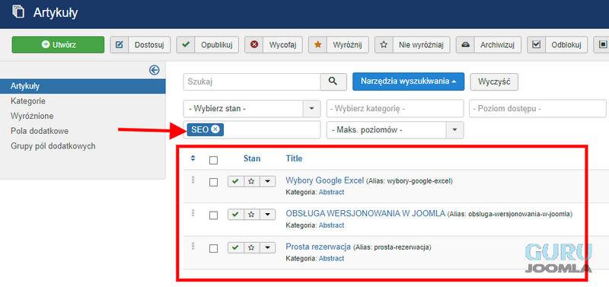This screenshot has height=287, width=609.
Task: Open the Poziom dostępu filter field
Action: click(538, 109)
